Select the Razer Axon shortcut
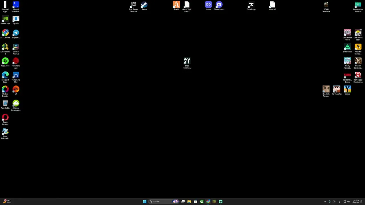The height and width of the screenshot is (205, 365). point(5,62)
